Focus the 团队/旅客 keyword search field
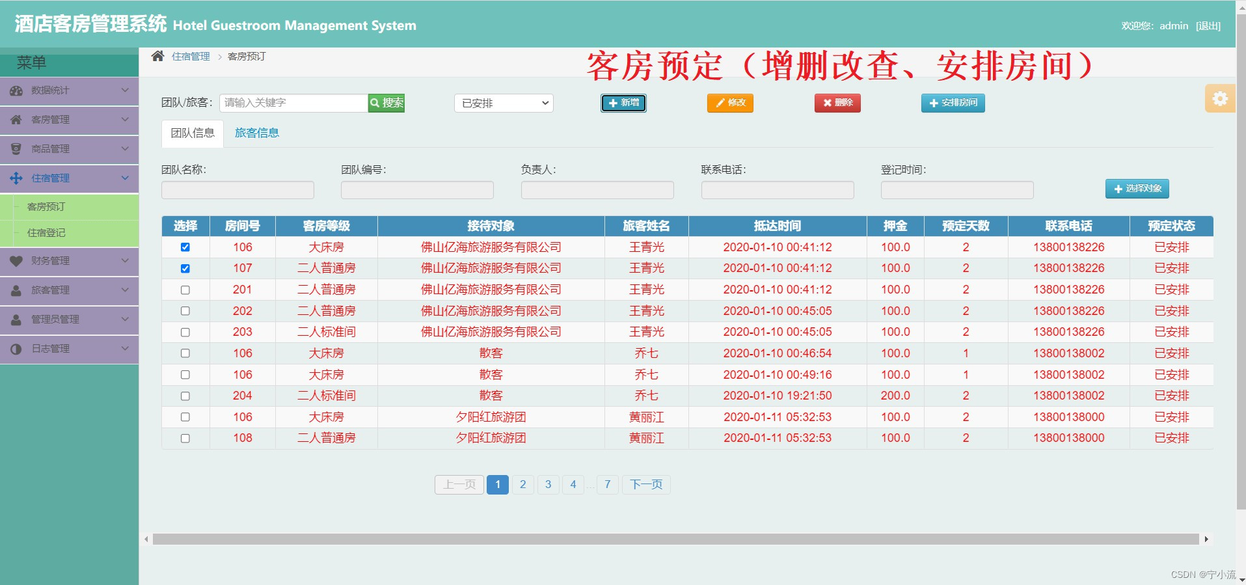The image size is (1246, 585). pyautogui.click(x=293, y=103)
